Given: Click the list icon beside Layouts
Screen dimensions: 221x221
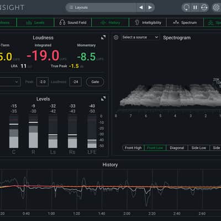Looking at the screenshot, I should [71, 7].
